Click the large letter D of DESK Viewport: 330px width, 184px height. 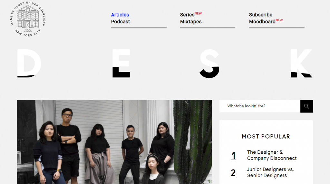29,63
